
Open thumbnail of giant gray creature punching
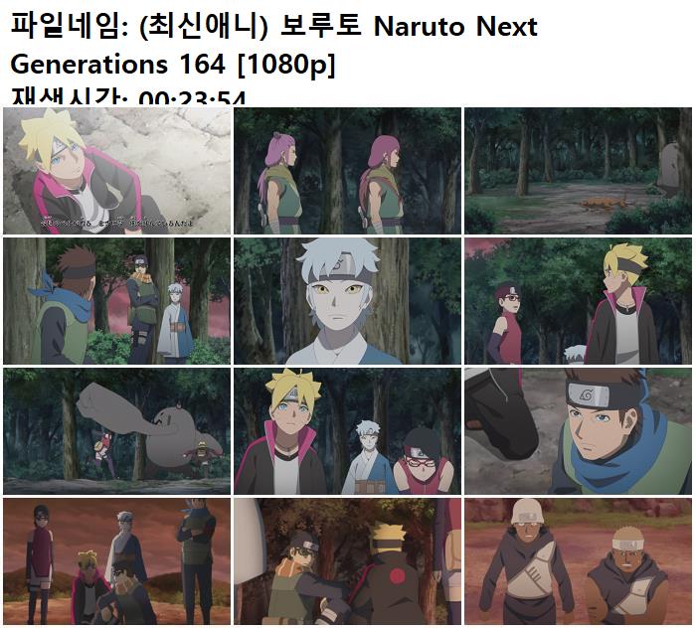pos(116,431)
